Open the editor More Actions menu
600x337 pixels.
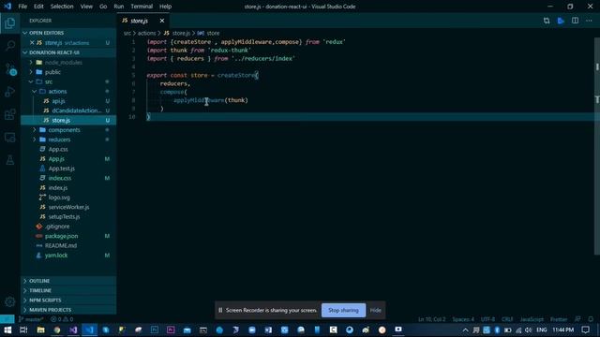[589, 21]
